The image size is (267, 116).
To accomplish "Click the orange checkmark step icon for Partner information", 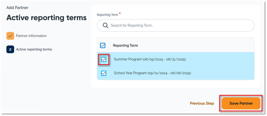I will click(10, 36).
